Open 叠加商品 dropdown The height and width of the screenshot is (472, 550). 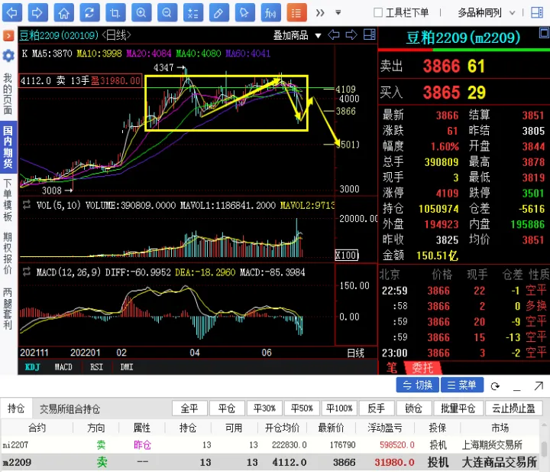(x=297, y=35)
